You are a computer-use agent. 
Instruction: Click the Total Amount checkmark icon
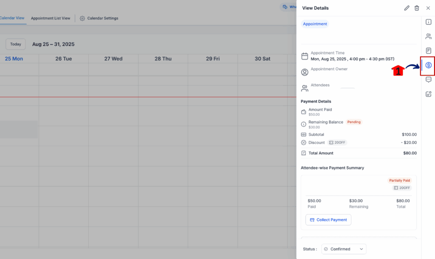point(303,153)
